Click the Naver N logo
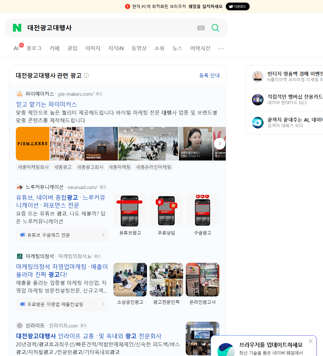 [17, 28]
